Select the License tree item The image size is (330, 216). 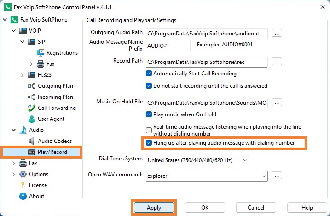coord(38,185)
